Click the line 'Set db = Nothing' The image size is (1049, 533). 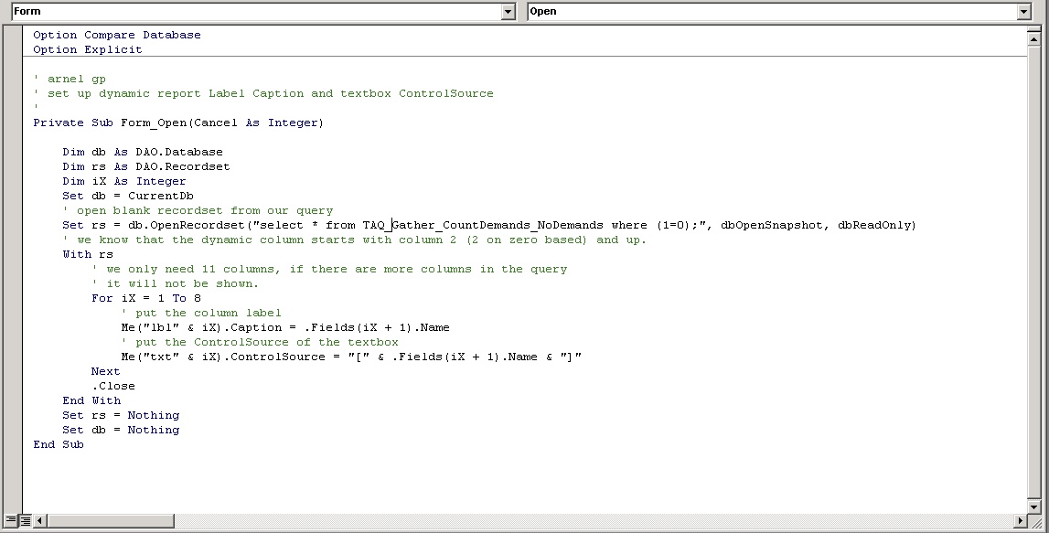121,431
